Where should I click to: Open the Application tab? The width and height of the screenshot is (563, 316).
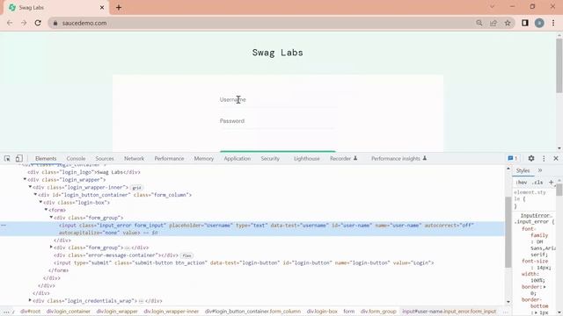click(237, 158)
